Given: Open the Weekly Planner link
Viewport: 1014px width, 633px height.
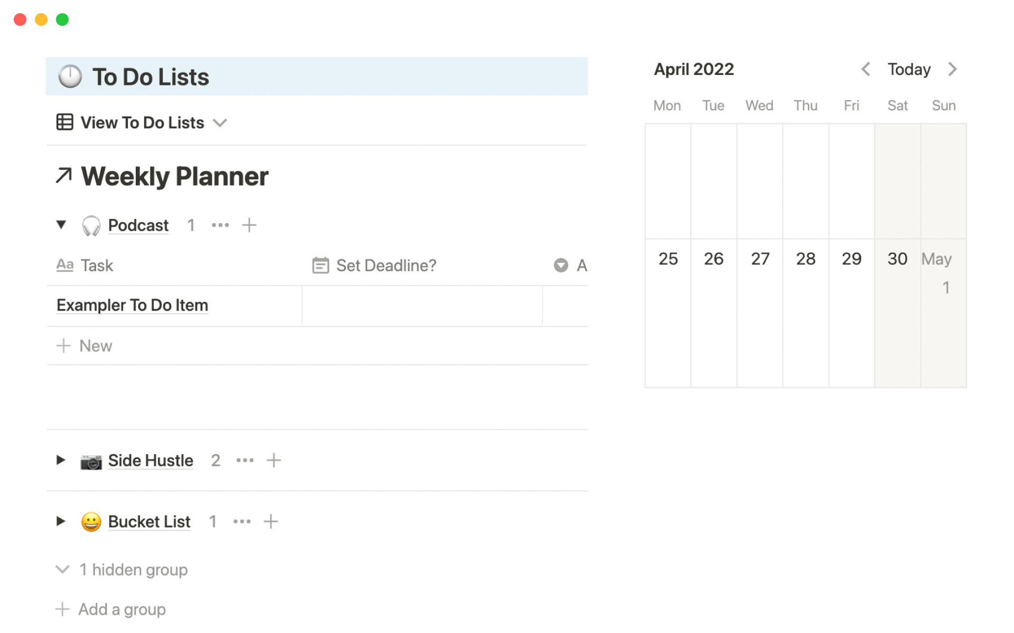Looking at the screenshot, I should [x=174, y=177].
